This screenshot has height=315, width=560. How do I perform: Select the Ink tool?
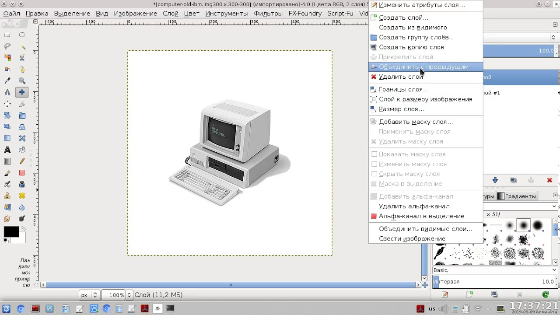pos(22,184)
